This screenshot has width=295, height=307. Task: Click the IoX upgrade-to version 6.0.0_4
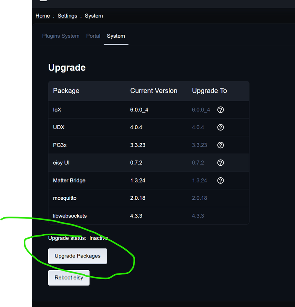201,110
